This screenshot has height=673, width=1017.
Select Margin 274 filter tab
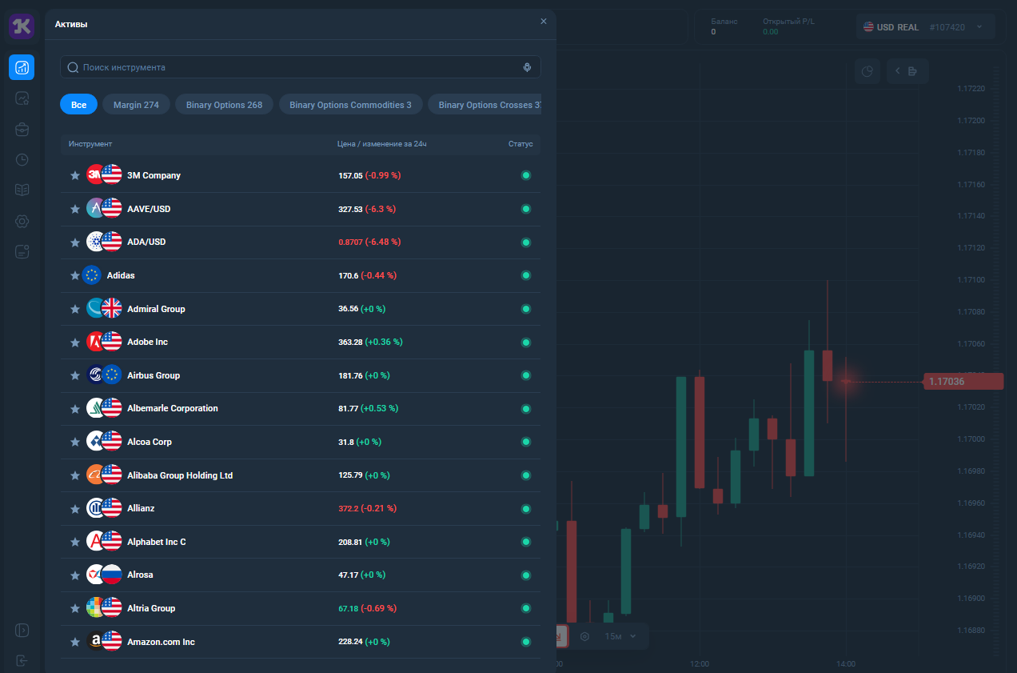136,105
